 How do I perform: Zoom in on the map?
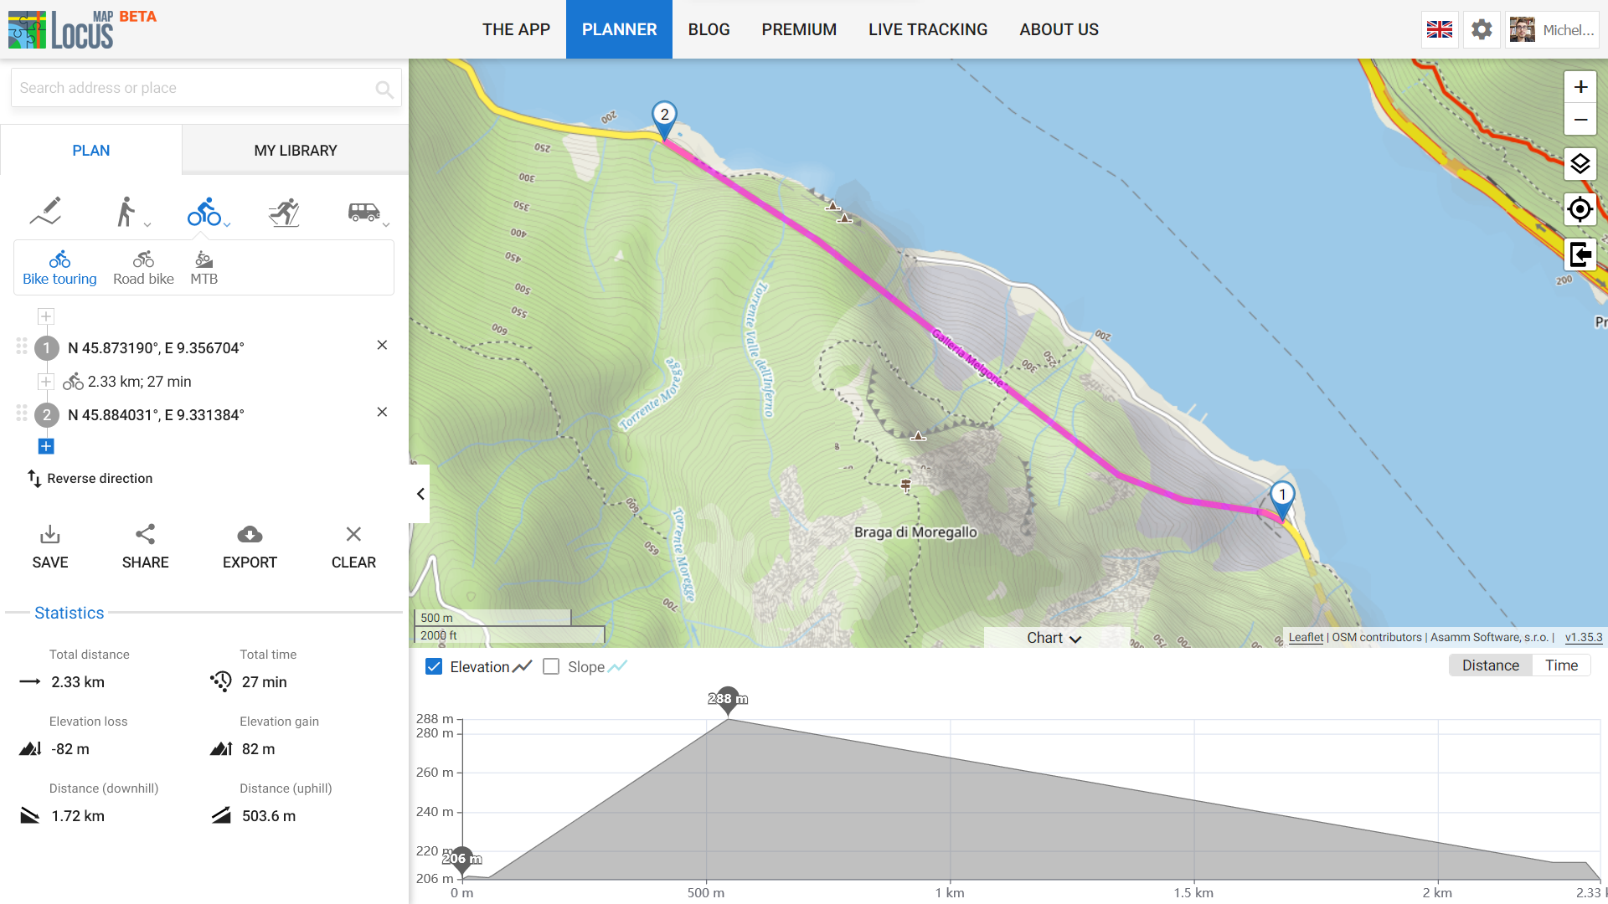[x=1580, y=87]
